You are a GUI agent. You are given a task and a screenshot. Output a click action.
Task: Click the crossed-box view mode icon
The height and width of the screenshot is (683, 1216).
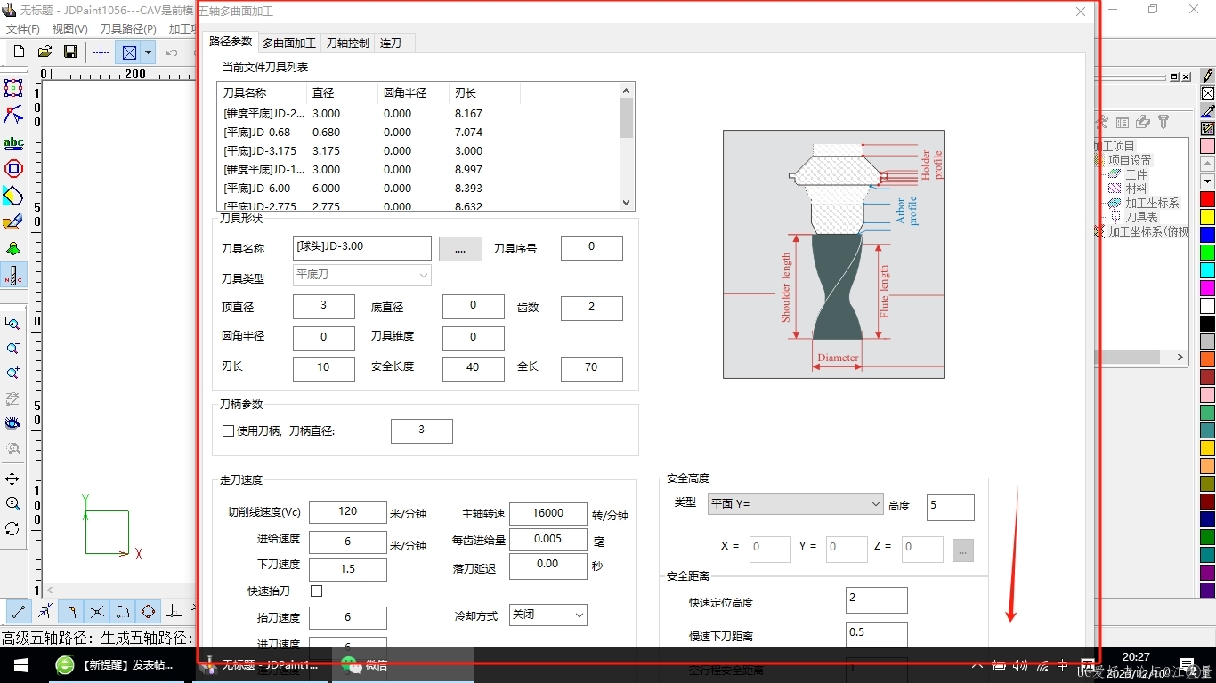coord(129,52)
